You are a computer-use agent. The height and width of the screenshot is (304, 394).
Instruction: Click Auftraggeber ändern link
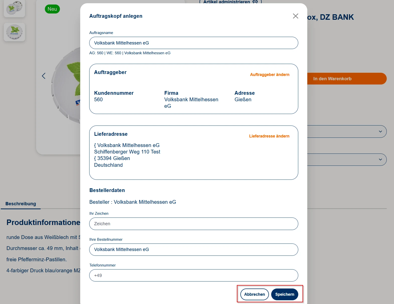pyautogui.click(x=269, y=74)
